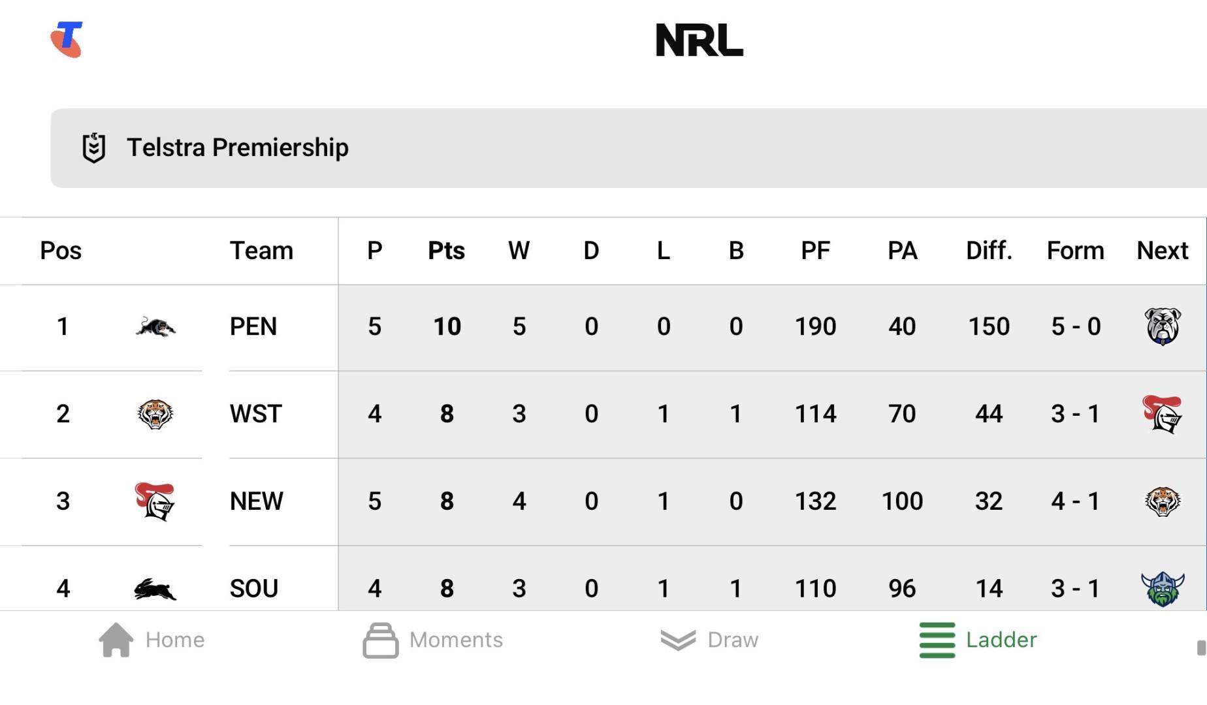Click the Rabbitohs logo in row 4

click(155, 589)
